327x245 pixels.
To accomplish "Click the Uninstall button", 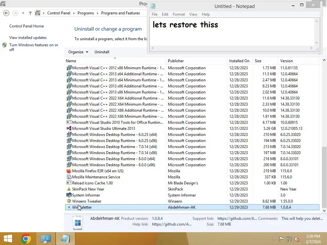I will pyautogui.click(x=102, y=52).
